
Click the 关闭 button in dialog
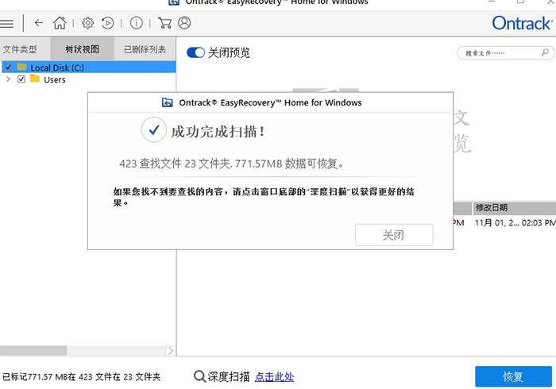tap(394, 235)
